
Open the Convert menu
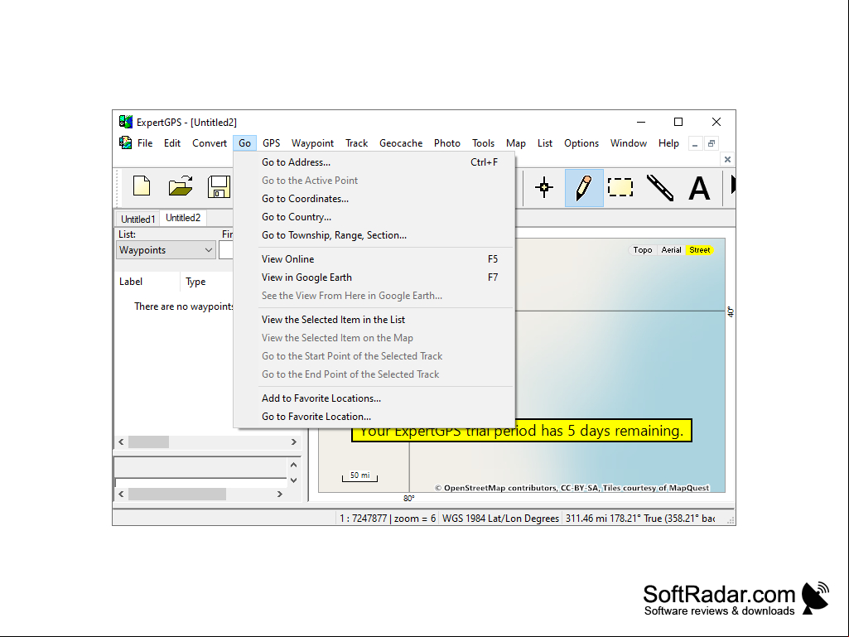click(209, 143)
